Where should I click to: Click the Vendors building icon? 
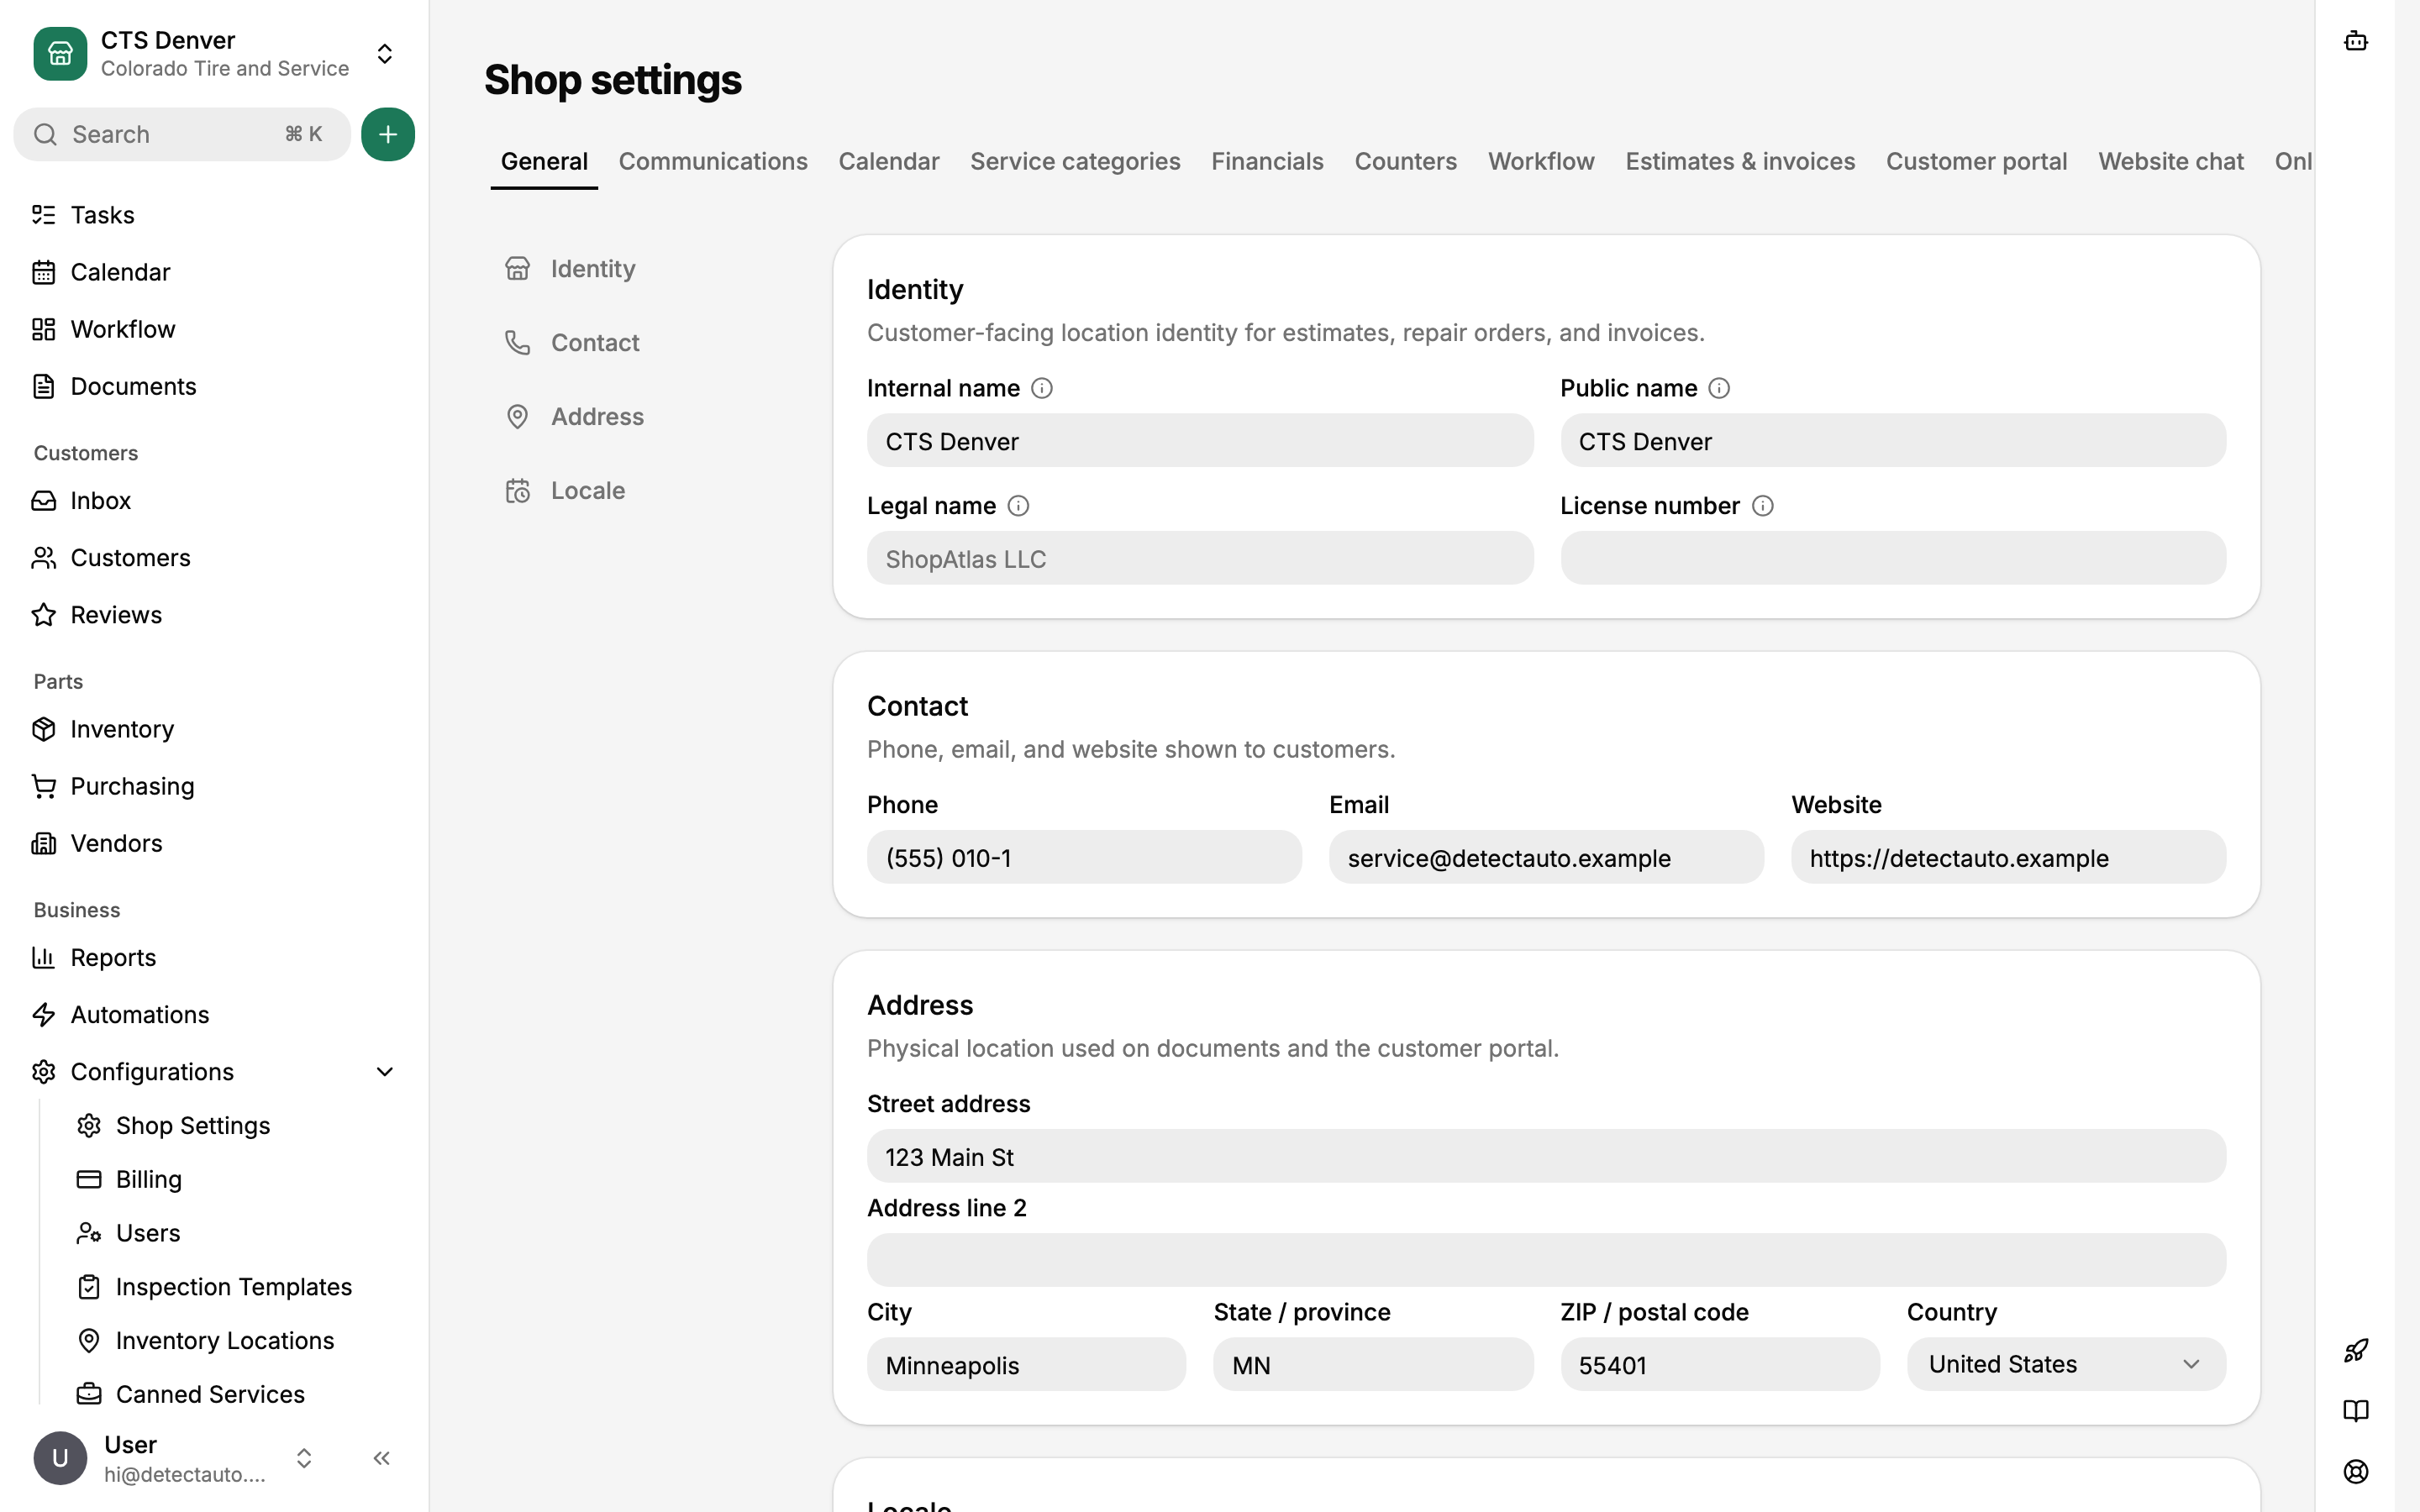pyautogui.click(x=44, y=843)
